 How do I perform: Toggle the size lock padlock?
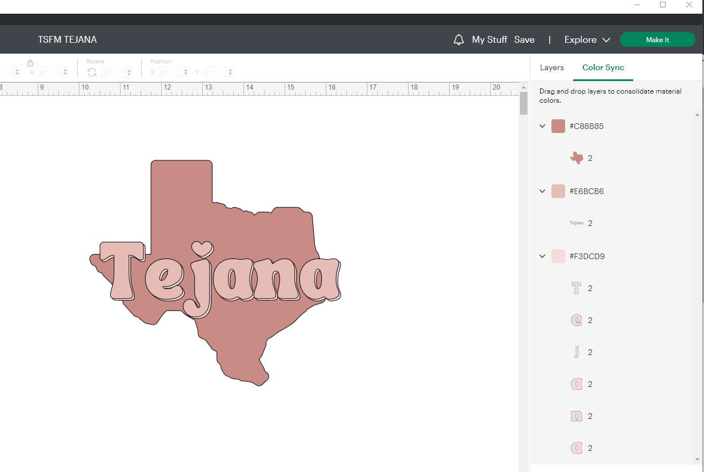pyautogui.click(x=30, y=62)
